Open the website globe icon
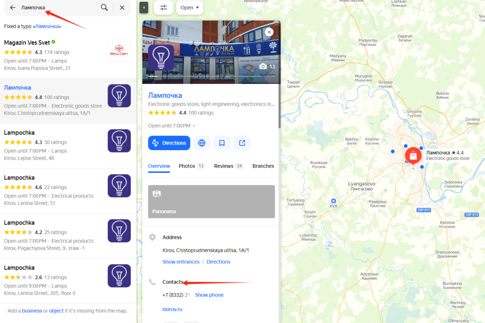Screen dimensions: 485x323 pyautogui.click(x=202, y=143)
